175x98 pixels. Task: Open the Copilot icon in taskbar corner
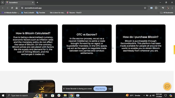tap(171, 95)
